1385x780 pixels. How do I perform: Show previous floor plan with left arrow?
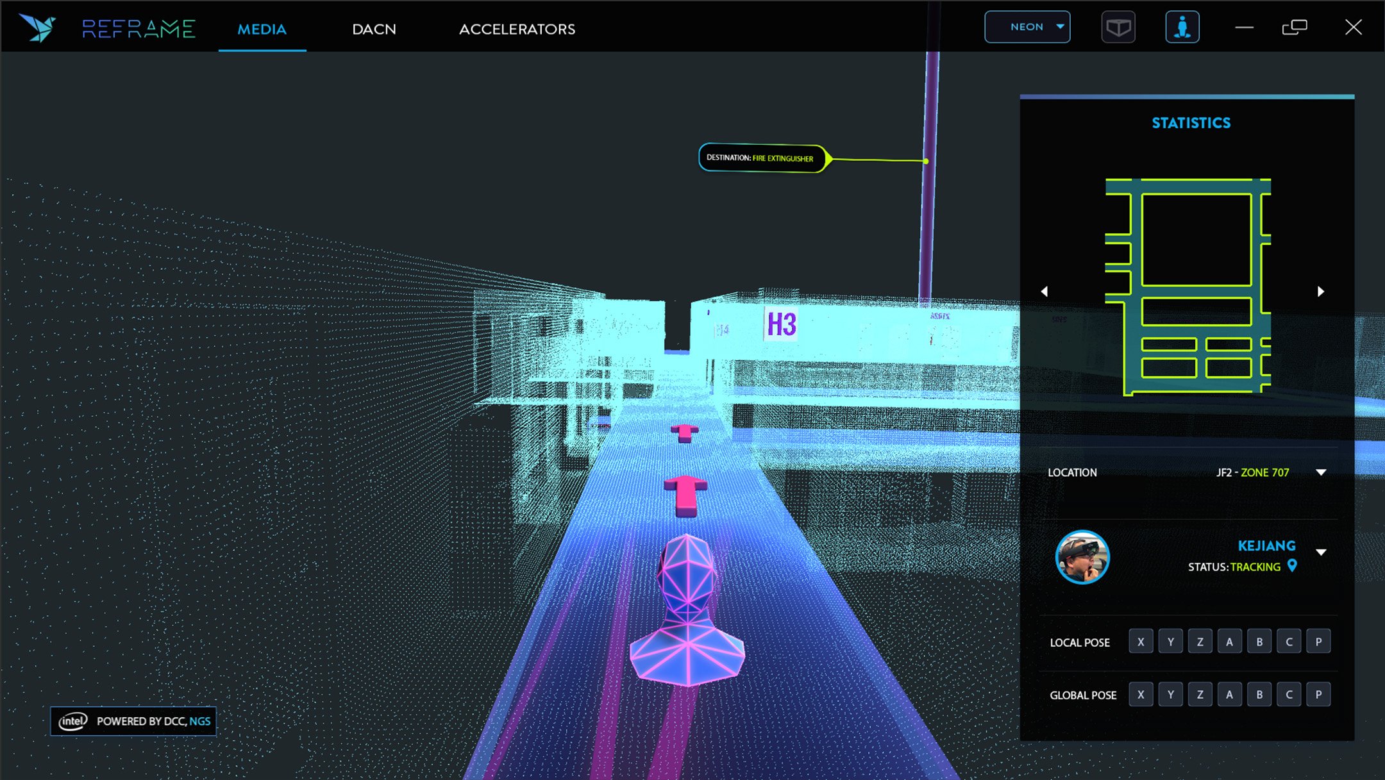(x=1045, y=292)
